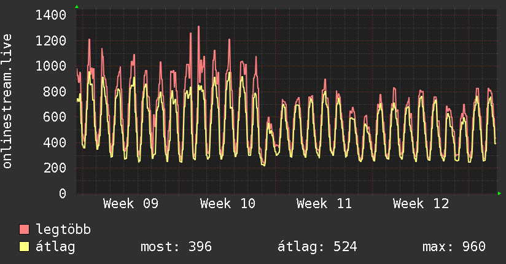Click the green arrow atop the y-axis
The height and width of the screenshot is (264, 506).
point(77,7)
